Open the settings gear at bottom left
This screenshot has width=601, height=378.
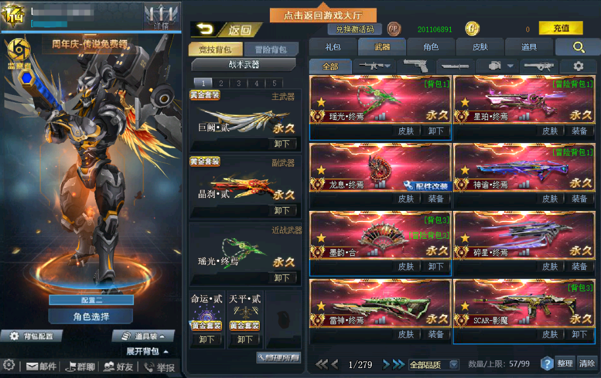pos(9,365)
